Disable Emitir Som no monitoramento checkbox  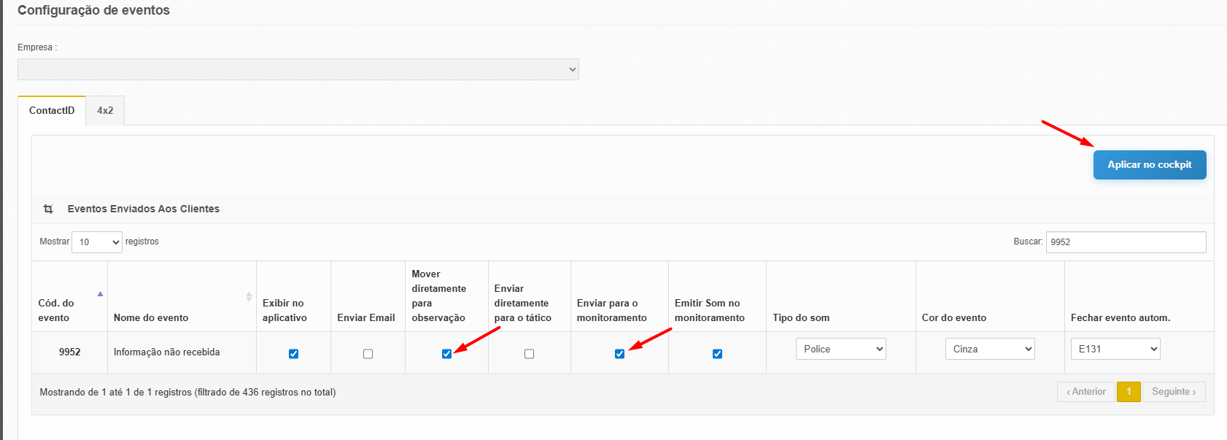[x=717, y=354]
